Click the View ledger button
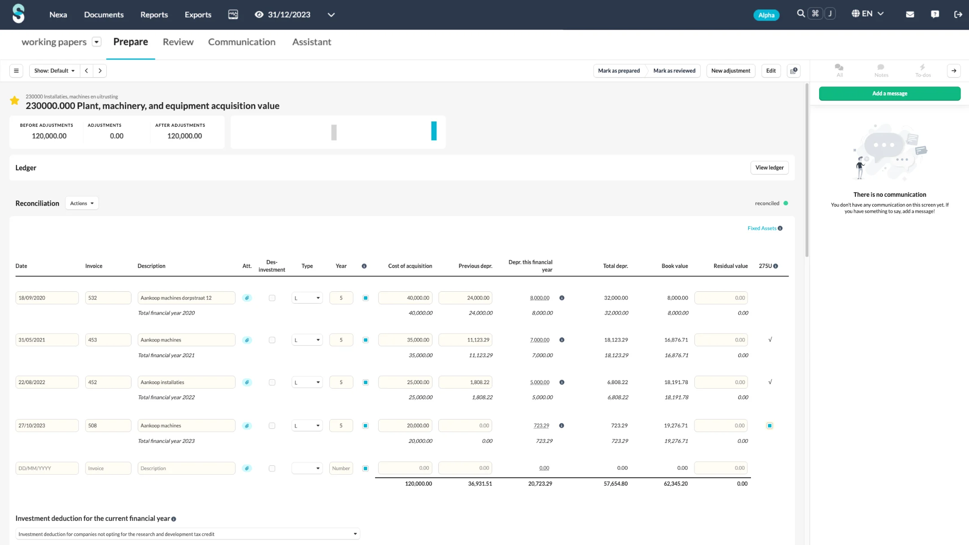The height and width of the screenshot is (545, 969). pos(769,168)
